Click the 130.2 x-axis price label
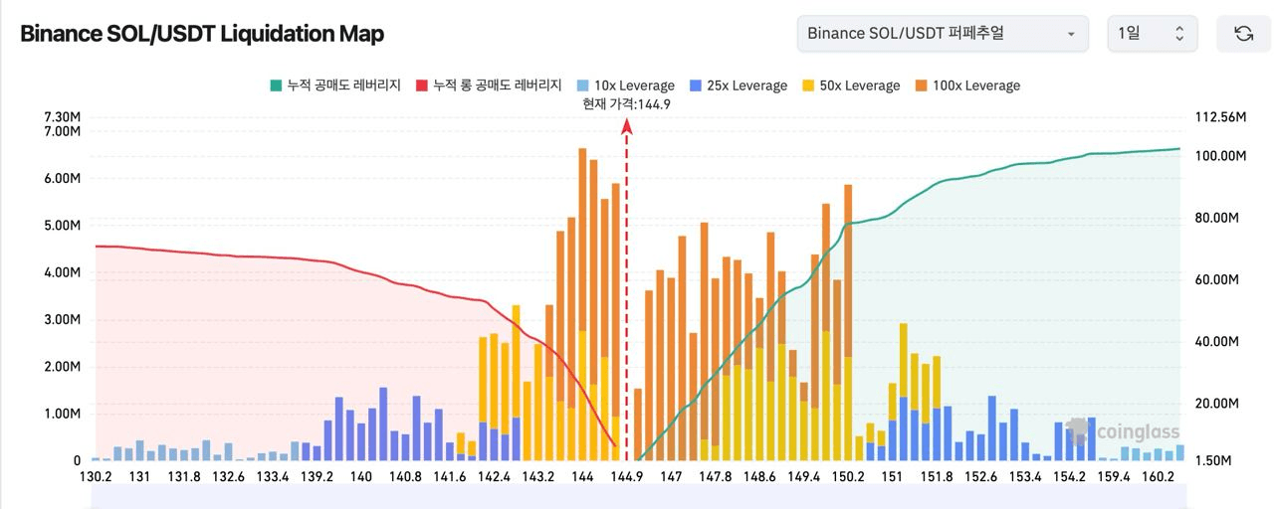Image resolution: width=1274 pixels, height=509 pixels. [x=96, y=477]
